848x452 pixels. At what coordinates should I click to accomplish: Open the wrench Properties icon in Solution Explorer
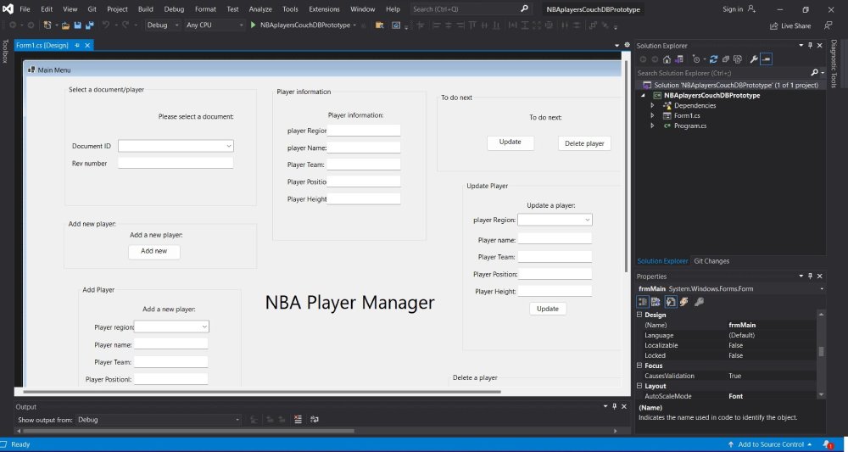pos(752,59)
